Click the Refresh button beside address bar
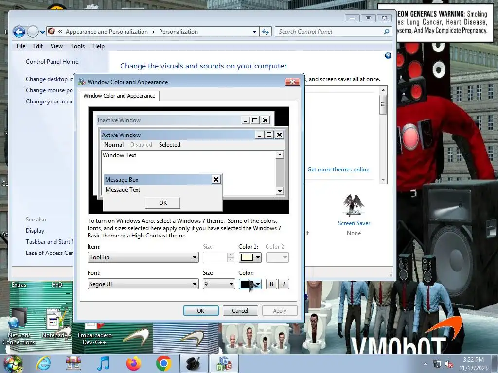 pos(266,32)
